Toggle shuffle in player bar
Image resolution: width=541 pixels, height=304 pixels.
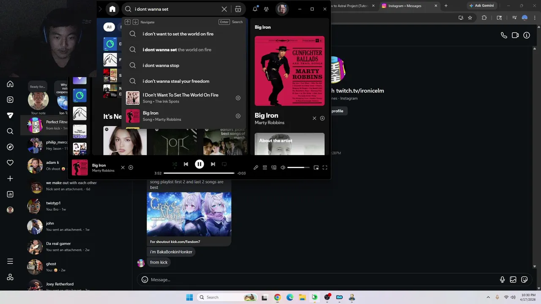coord(175,164)
